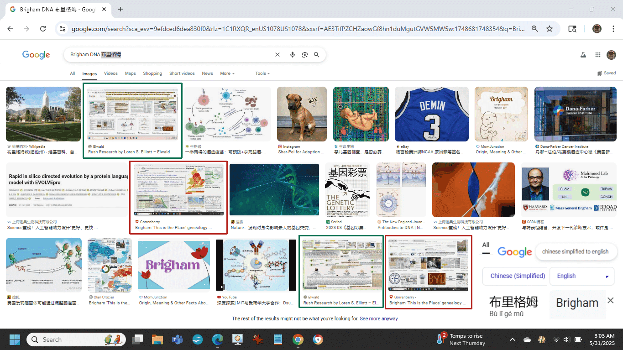Open the Shopping tab
The image size is (623, 350).
coord(152,73)
